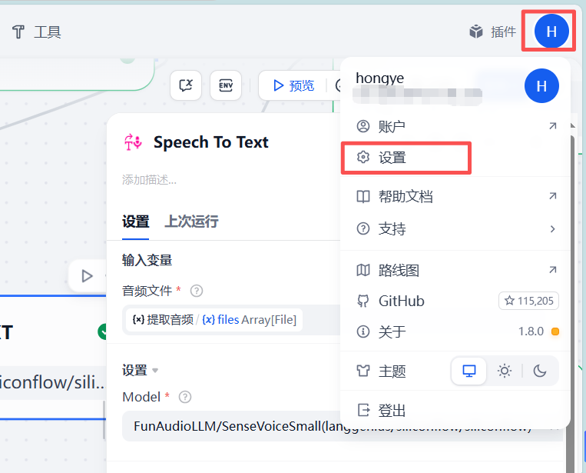Image resolution: width=586 pixels, height=473 pixels.
Task: Click the play icon on the node
Action: (87, 276)
